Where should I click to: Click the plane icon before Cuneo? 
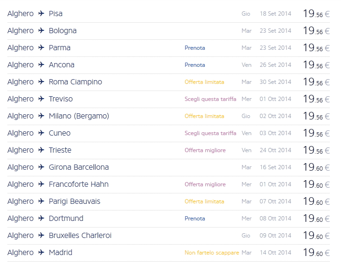pyautogui.click(x=41, y=133)
